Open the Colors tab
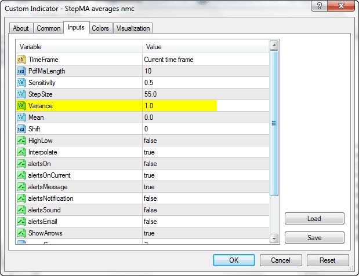 coord(100,28)
